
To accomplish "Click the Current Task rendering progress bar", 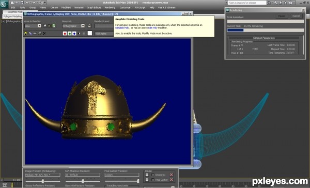I will point(266,30).
